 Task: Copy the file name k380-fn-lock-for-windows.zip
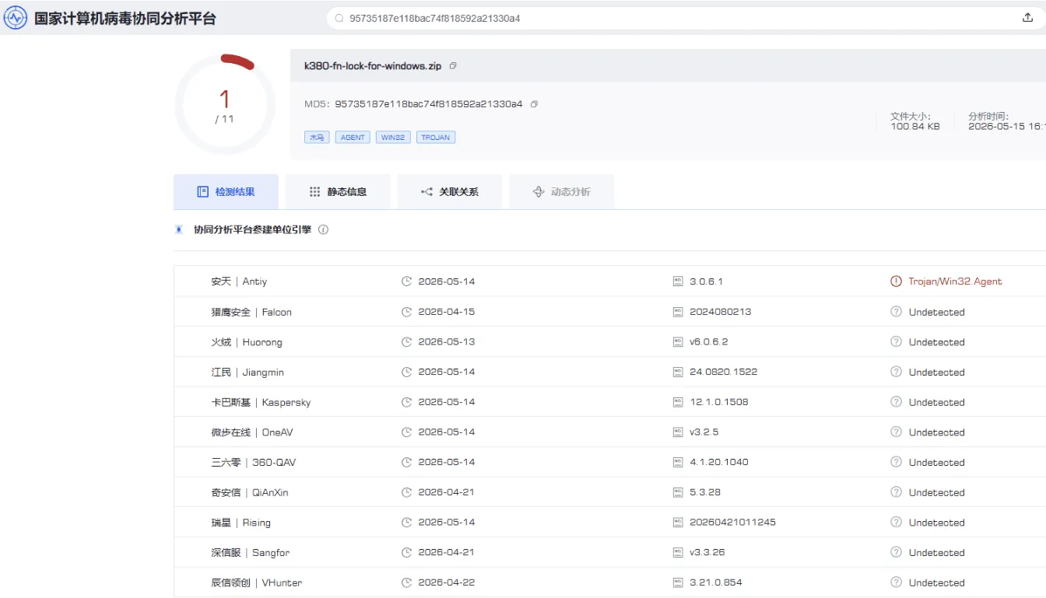tap(453, 66)
